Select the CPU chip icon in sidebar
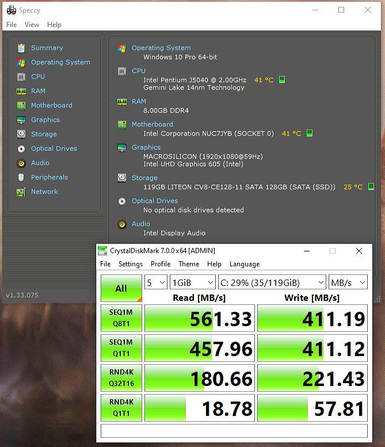This screenshot has width=385, height=447. pyautogui.click(x=21, y=77)
